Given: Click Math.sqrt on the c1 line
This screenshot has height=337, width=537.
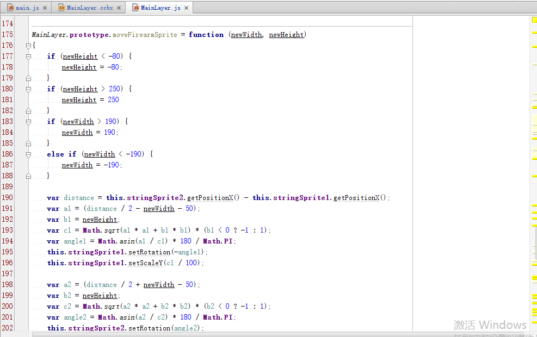Looking at the screenshot, I should 101,230.
